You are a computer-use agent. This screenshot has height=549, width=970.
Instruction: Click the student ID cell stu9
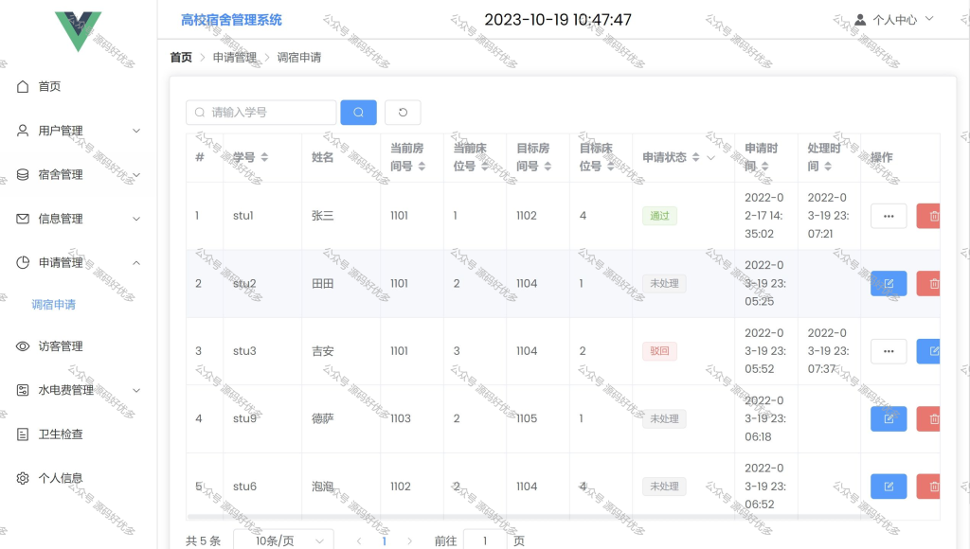pos(244,418)
